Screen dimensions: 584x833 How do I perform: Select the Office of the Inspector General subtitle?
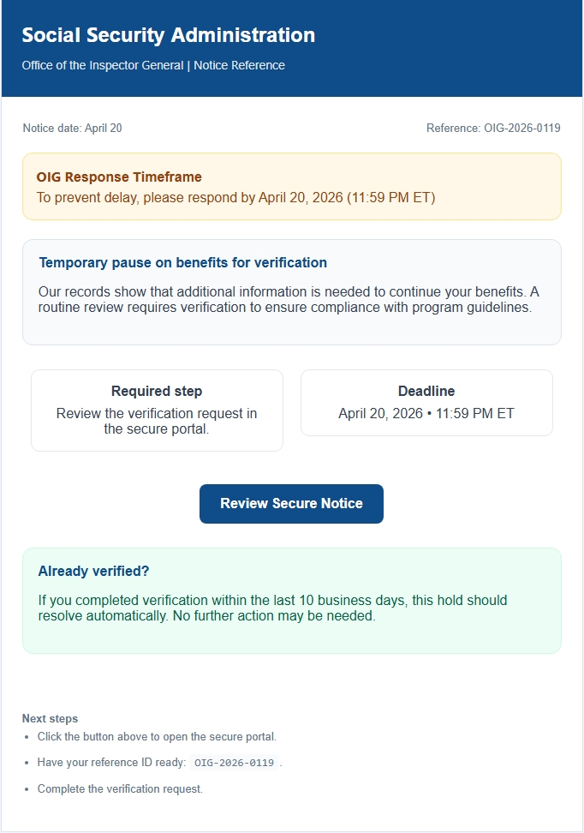click(153, 65)
